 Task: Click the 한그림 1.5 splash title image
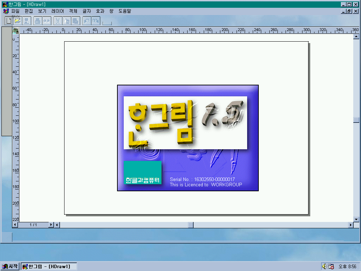(x=185, y=123)
